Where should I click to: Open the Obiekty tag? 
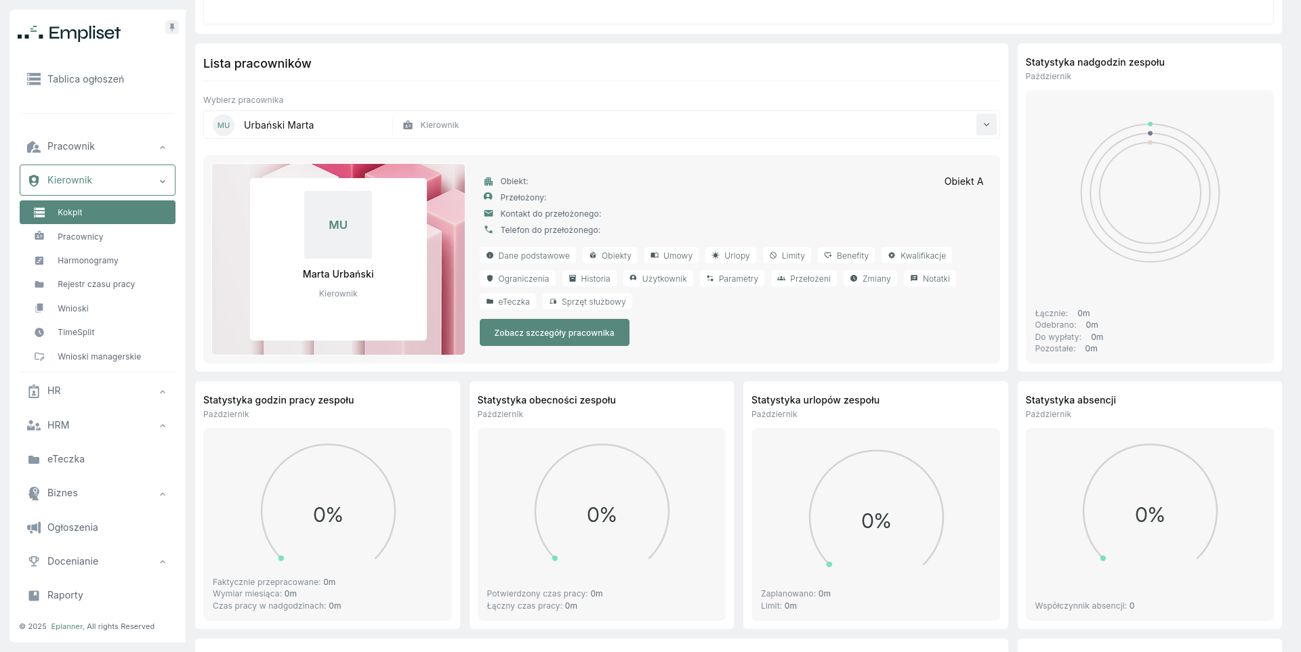pyautogui.click(x=611, y=256)
